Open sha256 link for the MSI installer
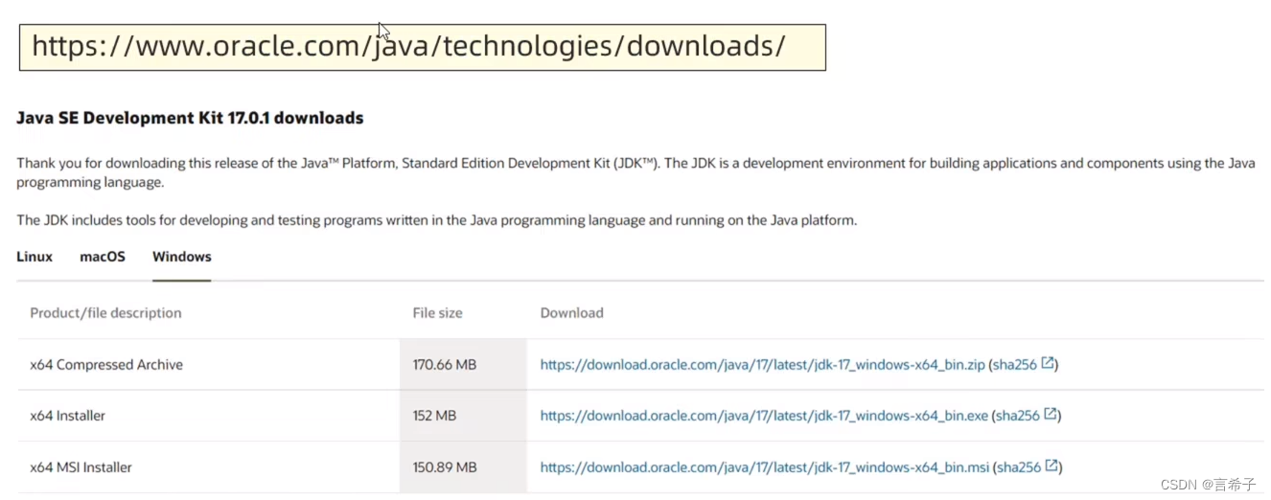The width and height of the screenshot is (1271, 500). [1019, 467]
